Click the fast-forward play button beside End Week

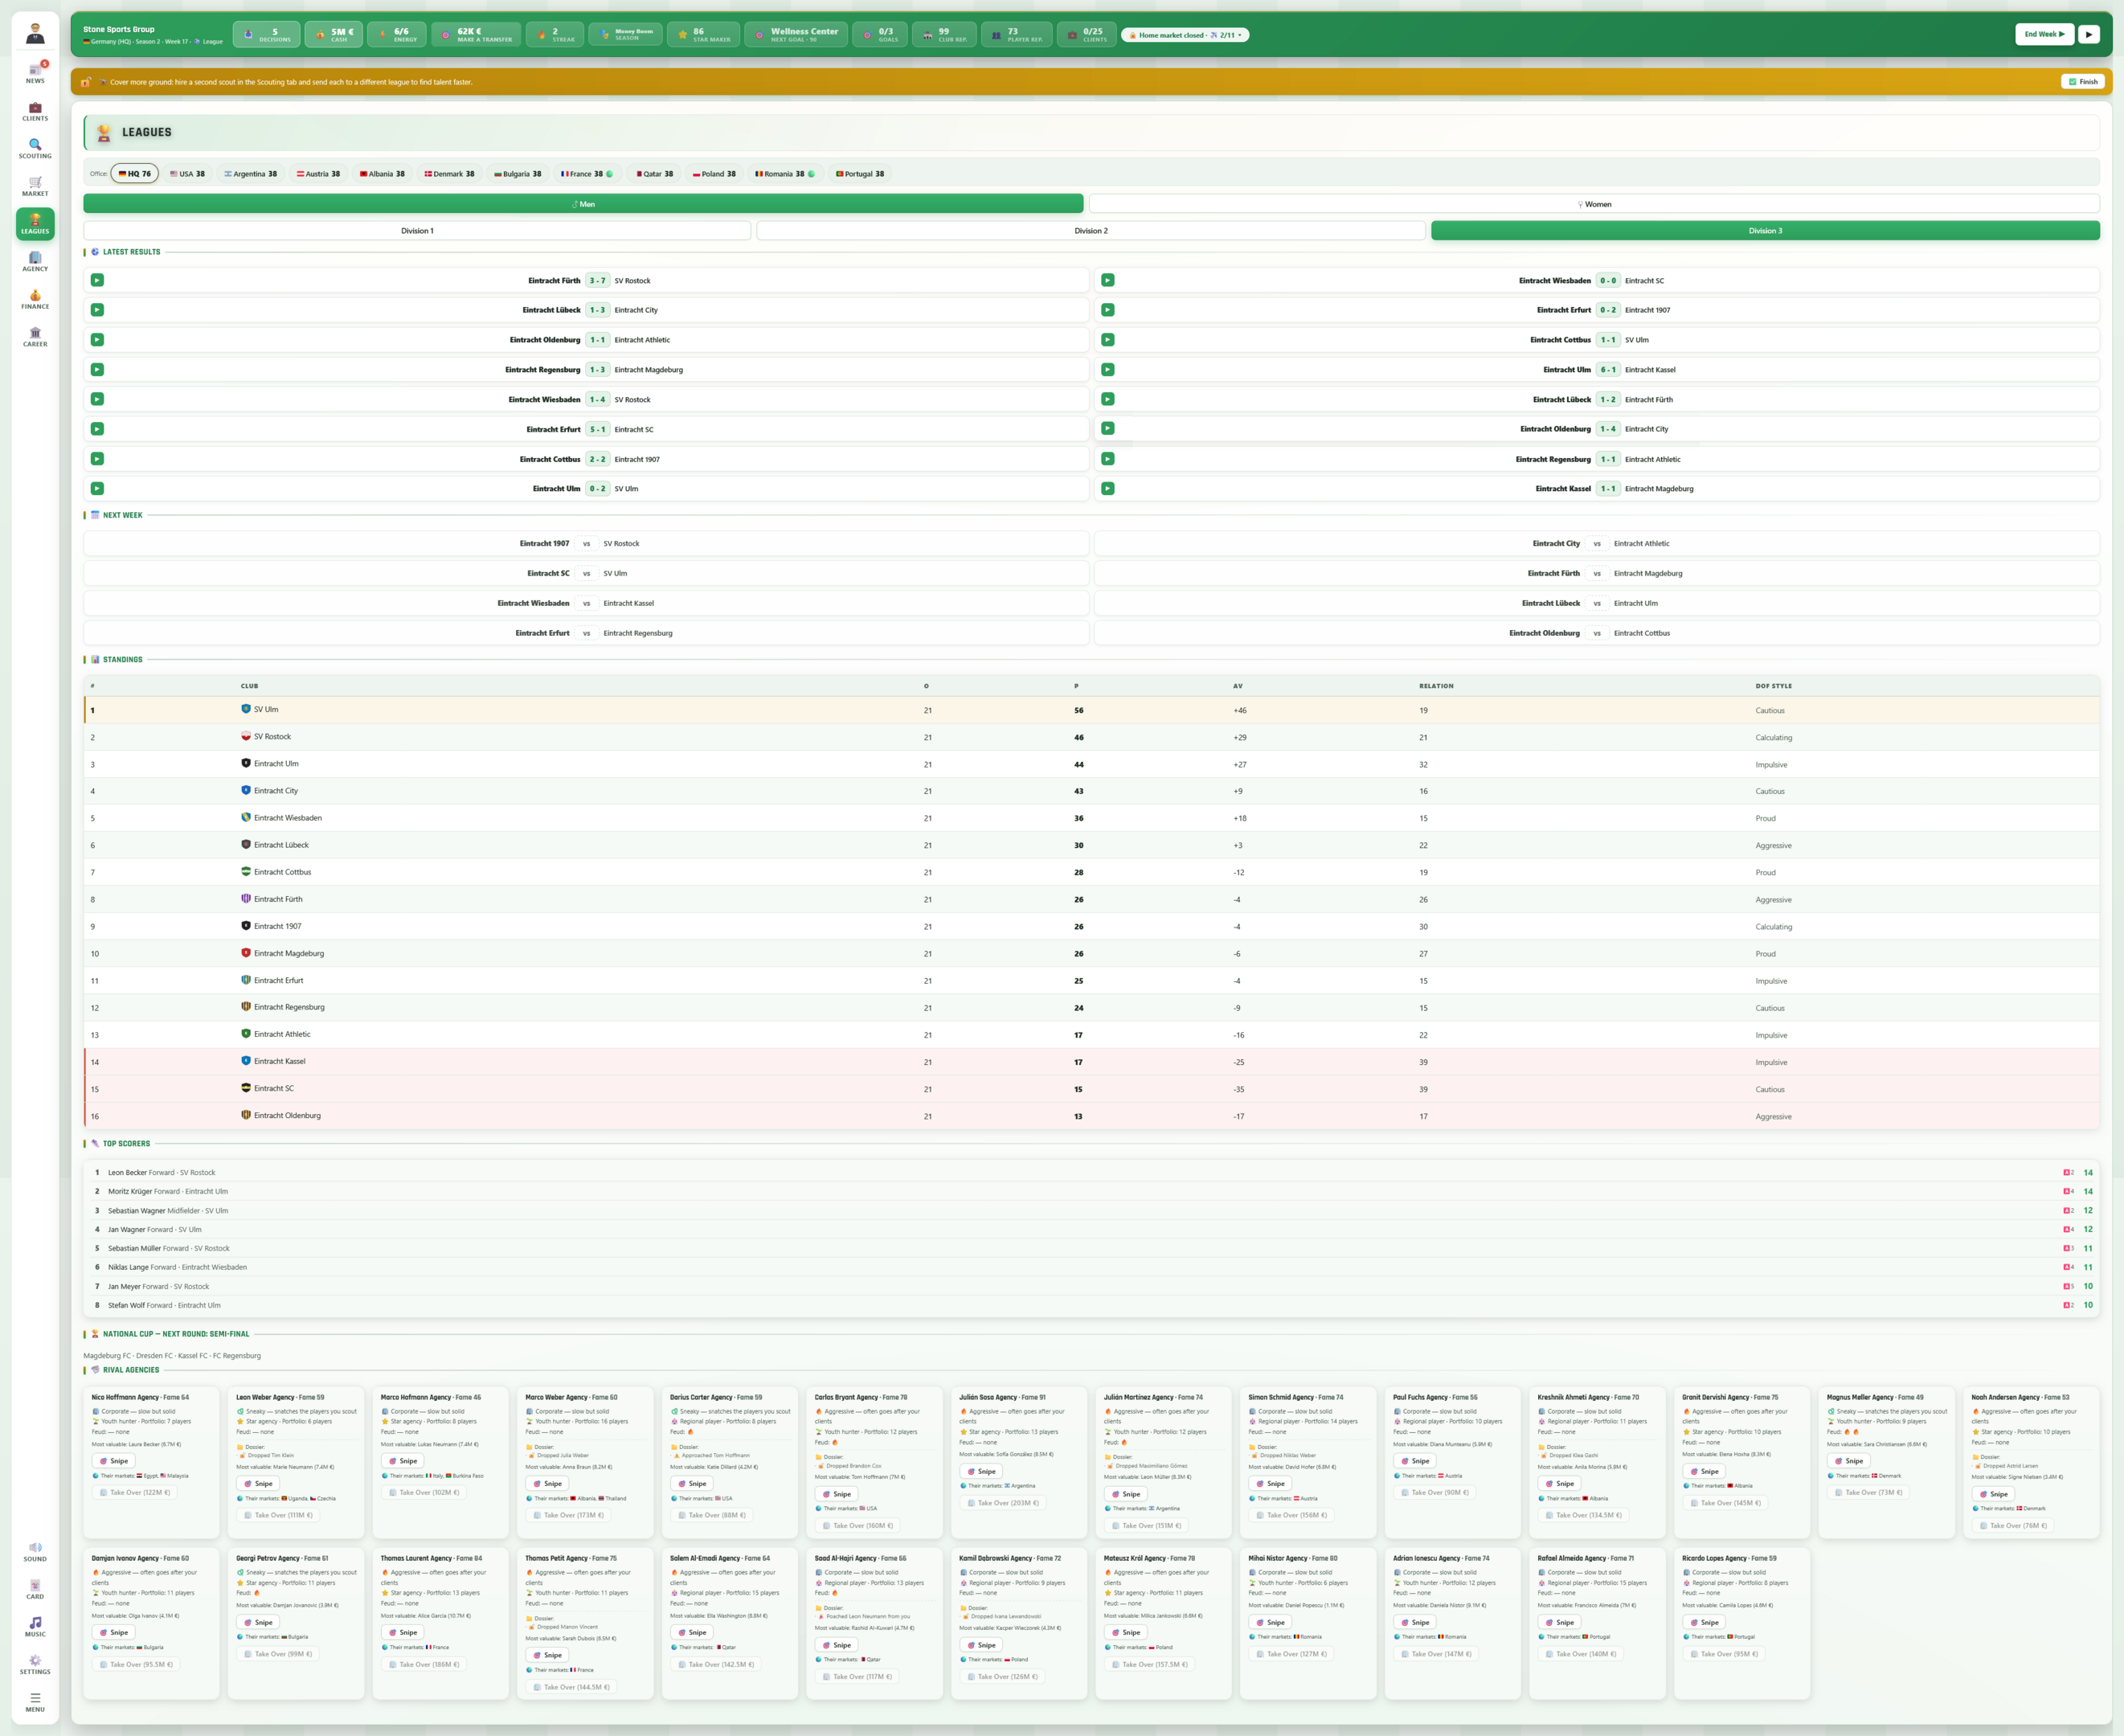point(2089,34)
